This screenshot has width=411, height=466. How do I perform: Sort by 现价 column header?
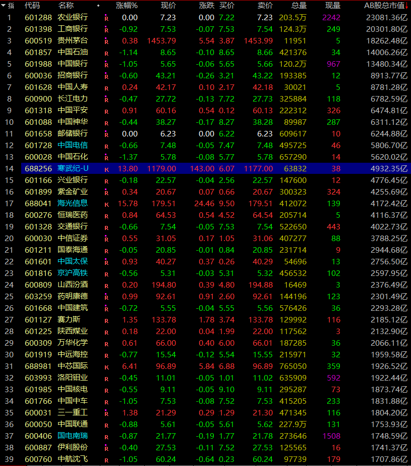(168, 6)
